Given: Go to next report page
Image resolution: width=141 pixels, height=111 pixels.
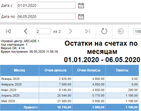Looking at the screenshot, I should [x=70, y=31].
